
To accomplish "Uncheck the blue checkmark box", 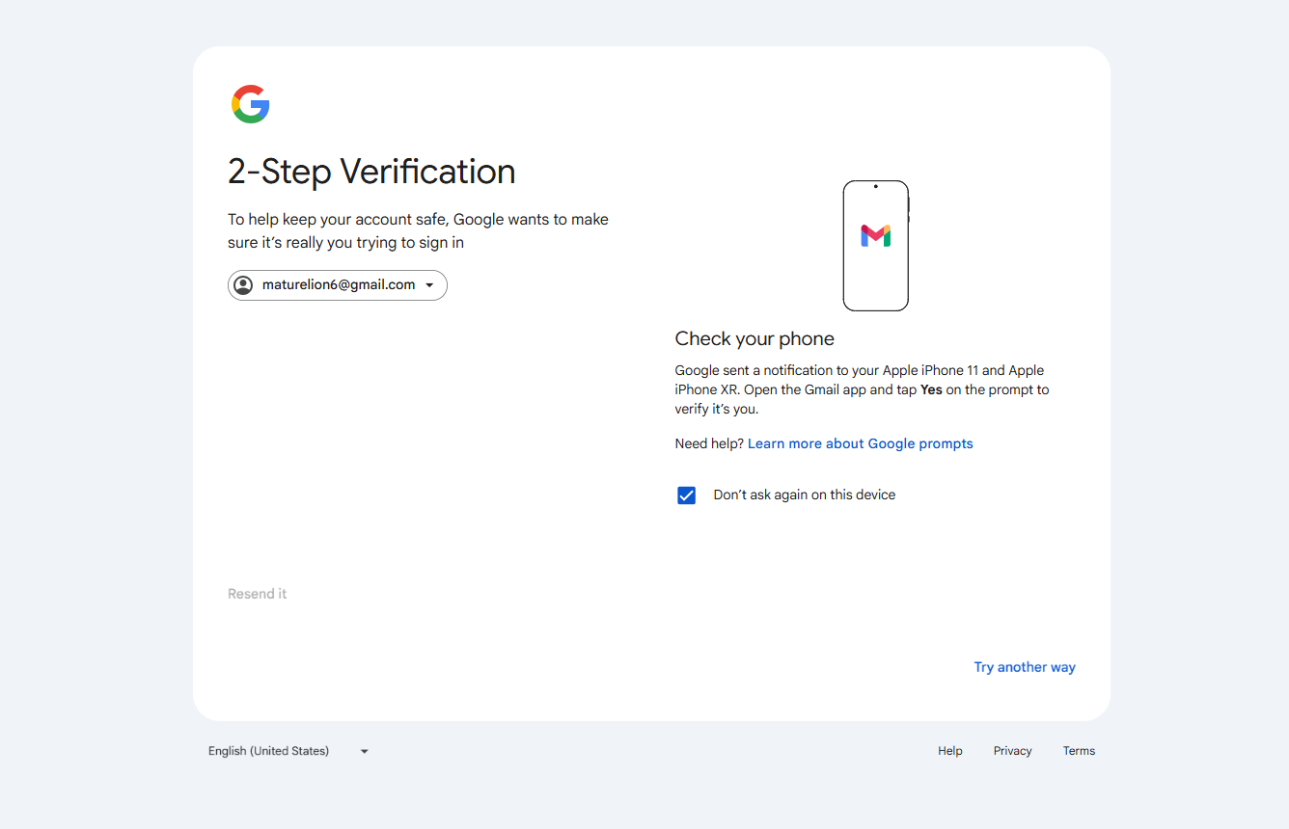I will click(x=686, y=495).
